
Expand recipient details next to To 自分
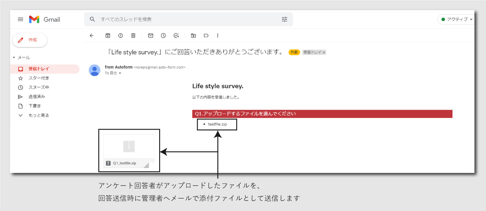pyautogui.click(x=120, y=74)
